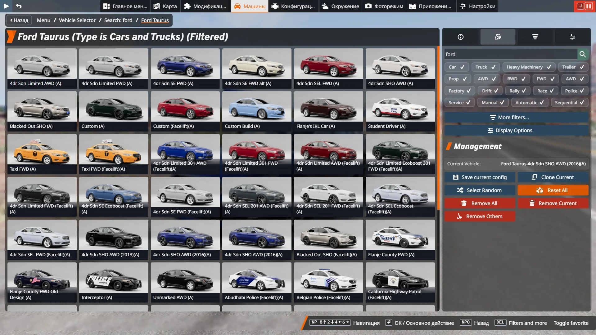Click the ford search input field

point(511,54)
